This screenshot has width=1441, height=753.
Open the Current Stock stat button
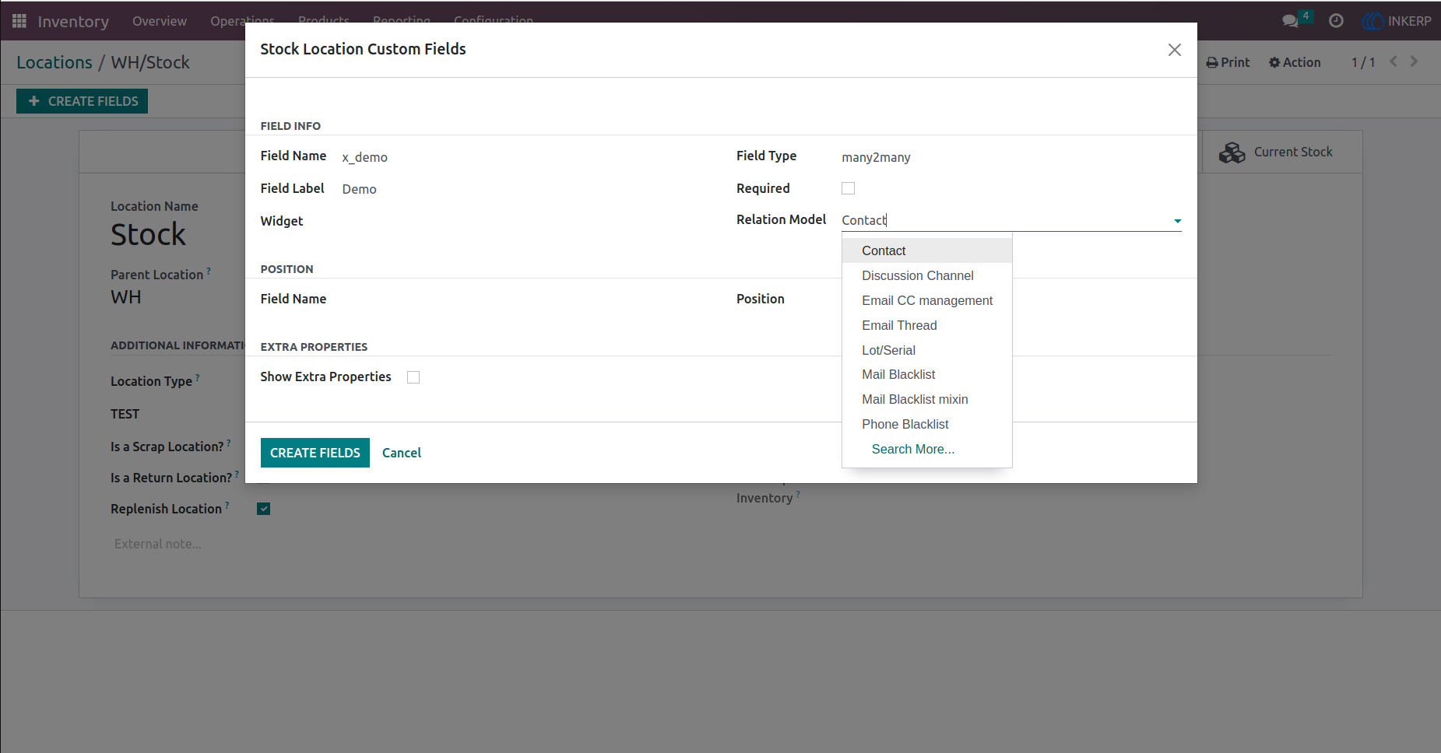[1282, 152]
